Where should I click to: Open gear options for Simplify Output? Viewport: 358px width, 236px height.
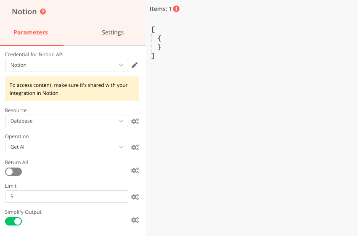coord(135,220)
